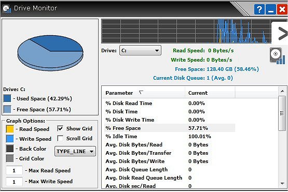Click the blue Write Speed color swatch
This screenshot has height=192, width=288.
pyautogui.click(x=10, y=139)
